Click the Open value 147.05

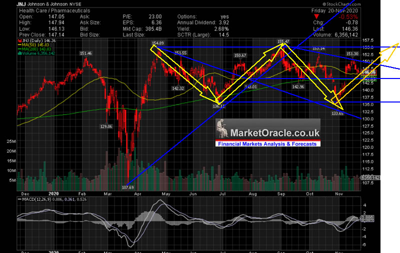tap(56, 16)
